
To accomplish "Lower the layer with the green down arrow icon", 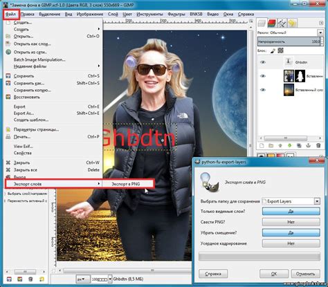I will 290,146.
